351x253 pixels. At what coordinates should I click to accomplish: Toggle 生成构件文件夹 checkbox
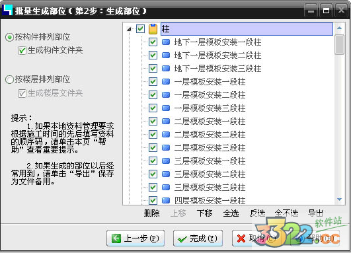pos(22,50)
